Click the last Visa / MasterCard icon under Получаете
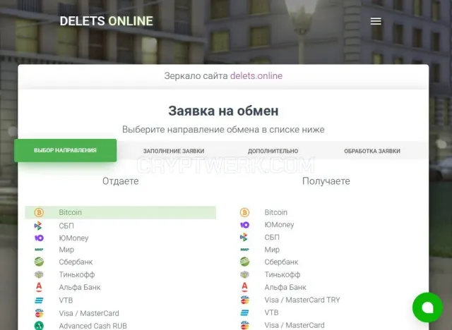The width and height of the screenshot is (452, 330). pyautogui.click(x=244, y=325)
